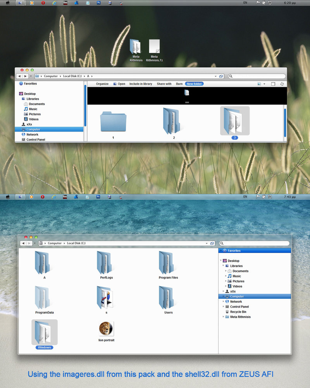Open the Organize menu
The height and width of the screenshot is (388, 310).
coord(102,84)
